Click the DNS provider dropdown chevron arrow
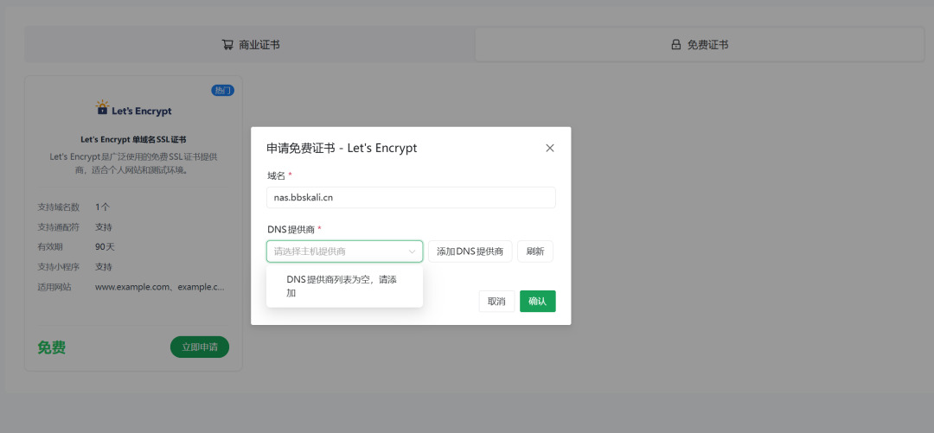Viewport: 934px width, 433px height. coord(412,252)
